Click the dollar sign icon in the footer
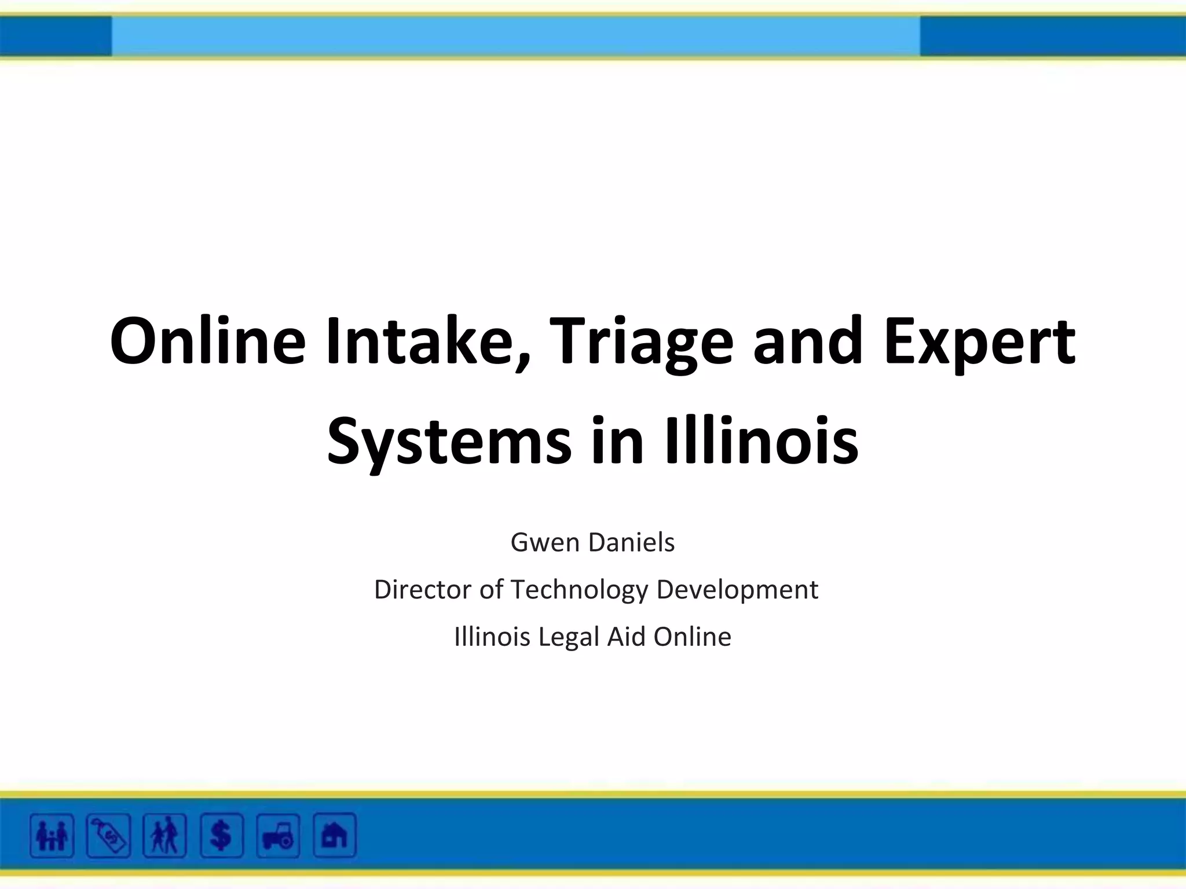The width and height of the screenshot is (1186, 889). (x=221, y=835)
